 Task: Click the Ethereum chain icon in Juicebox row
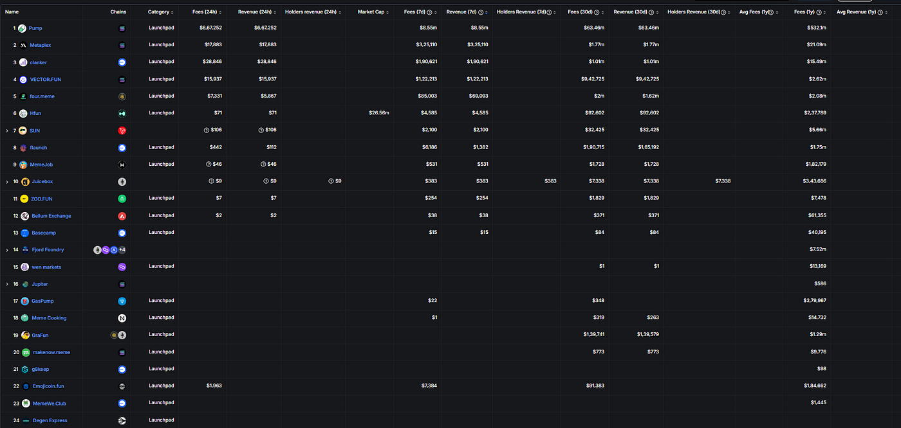click(x=122, y=182)
